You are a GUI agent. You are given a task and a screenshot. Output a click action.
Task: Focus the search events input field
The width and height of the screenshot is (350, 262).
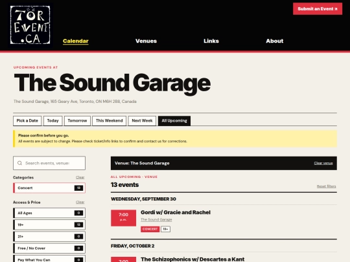click(x=49, y=163)
